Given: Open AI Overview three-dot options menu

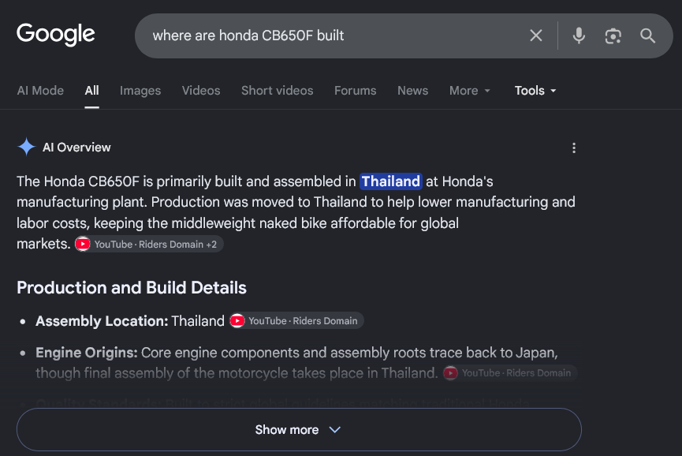Looking at the screenshot, I should [574, 148].
